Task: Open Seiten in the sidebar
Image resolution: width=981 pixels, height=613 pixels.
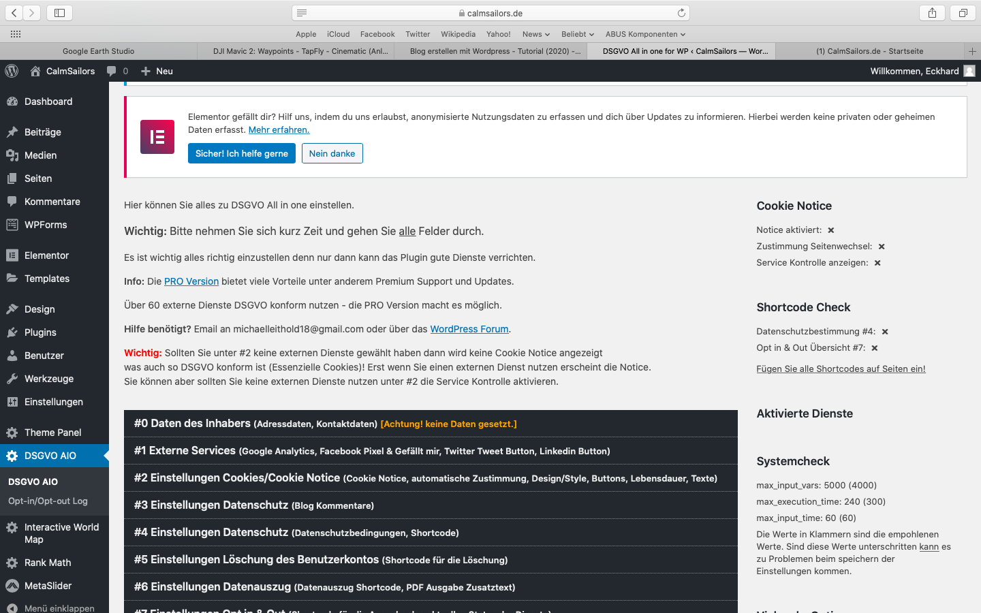Action: (54, 178)
